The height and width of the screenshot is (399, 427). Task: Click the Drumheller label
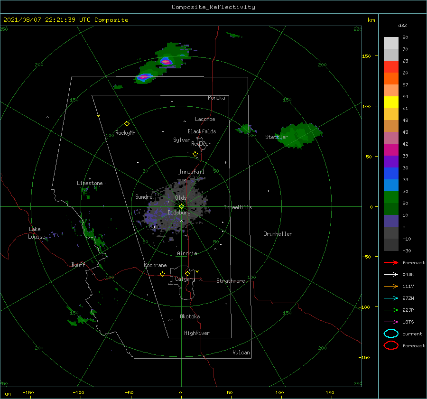click(x=278, y=234)
